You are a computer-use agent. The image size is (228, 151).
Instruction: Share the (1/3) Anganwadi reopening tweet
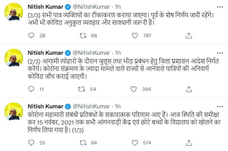(x=188, y=143)
